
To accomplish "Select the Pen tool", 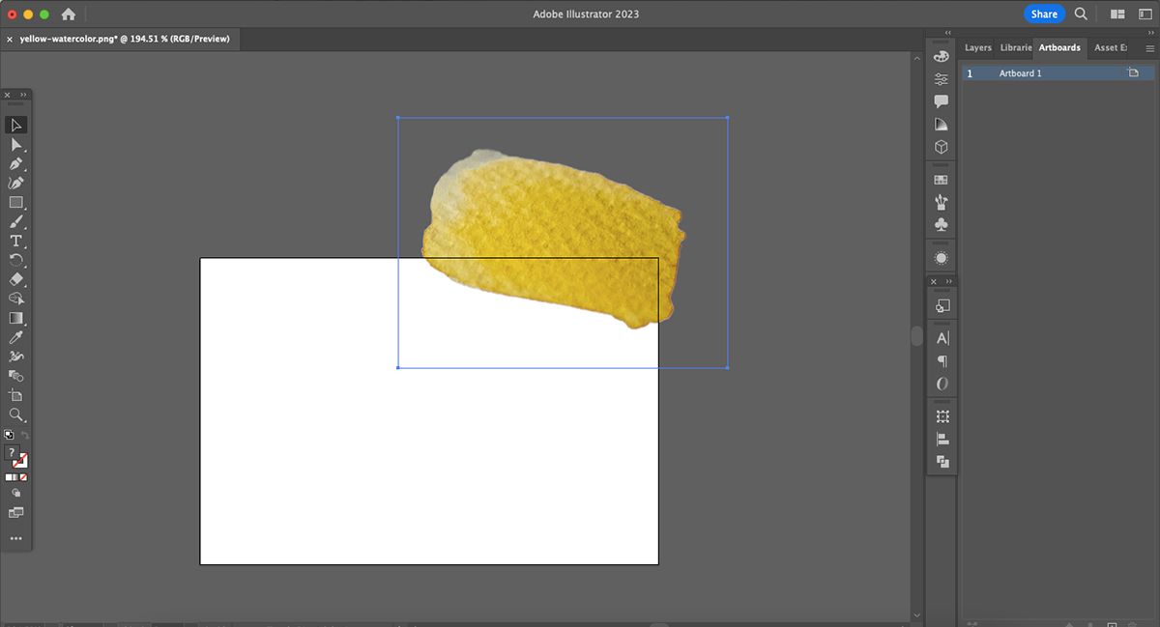I will click(15, 164).
